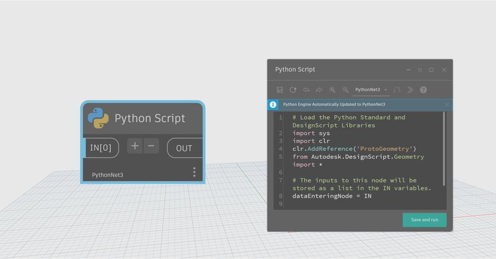Screen dimensions: 496x259
Task: Dock the Python Script editor window
Action: (x=420, y=70)
